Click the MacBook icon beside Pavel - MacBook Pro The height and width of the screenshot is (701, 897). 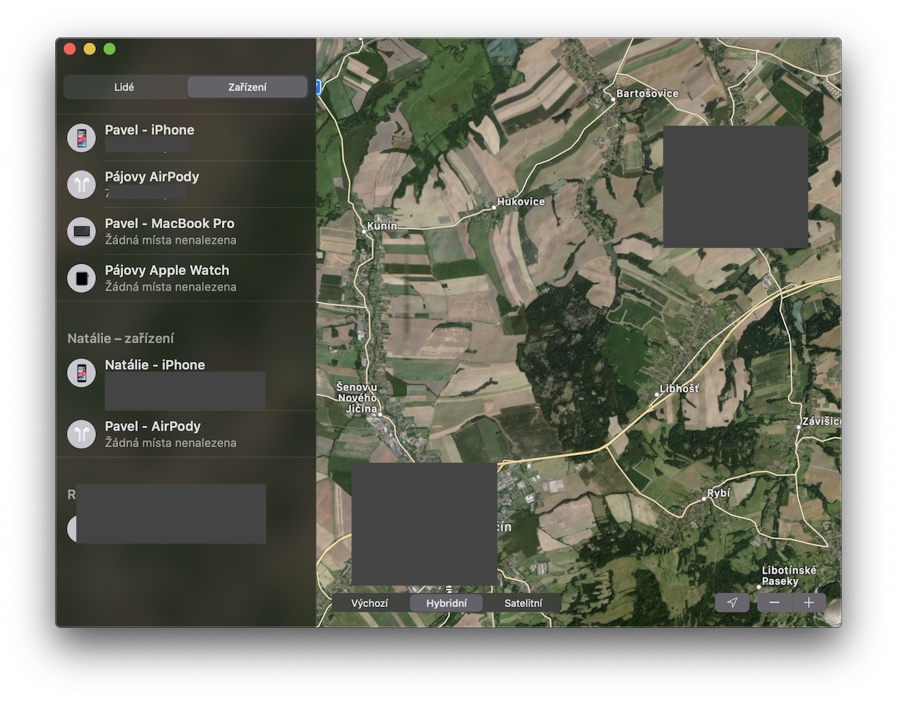[81, 231]
